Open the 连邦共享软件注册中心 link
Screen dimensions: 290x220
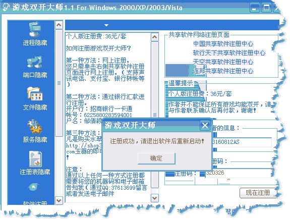click(223, 71)
